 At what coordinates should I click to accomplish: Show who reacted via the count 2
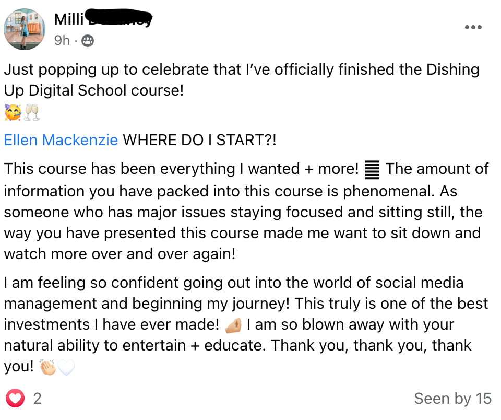37,399
